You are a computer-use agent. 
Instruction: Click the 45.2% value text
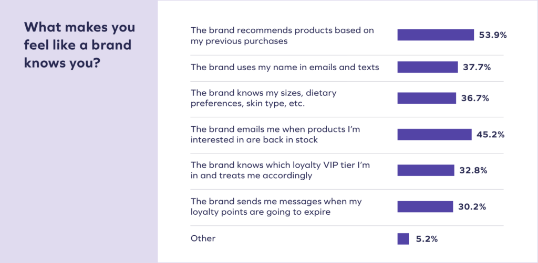click(490, 135)
